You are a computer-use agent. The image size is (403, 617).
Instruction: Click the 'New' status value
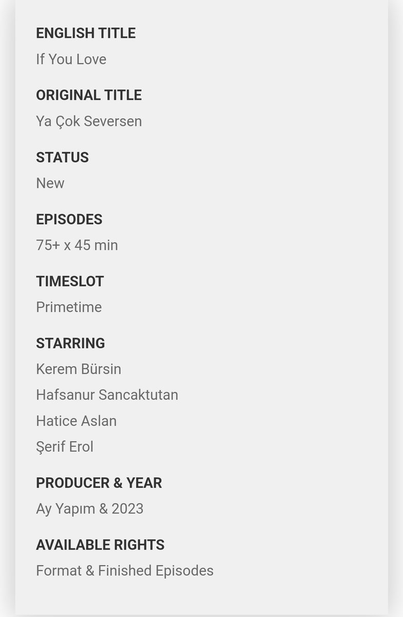(50, 183)
